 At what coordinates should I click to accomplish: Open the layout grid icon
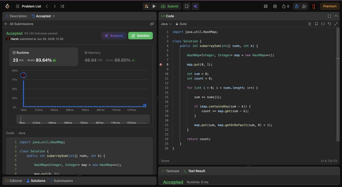266,6
